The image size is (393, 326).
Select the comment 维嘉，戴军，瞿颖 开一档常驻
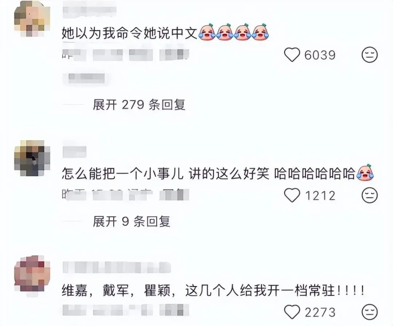[213, 291]
